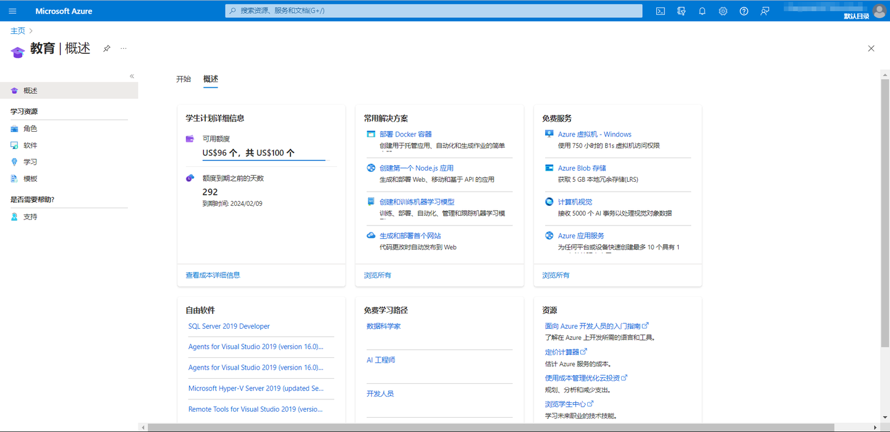This screenshot has width=890, height=432.
Task: Open 开发人员 learning path
Action: tap(380, 394)
